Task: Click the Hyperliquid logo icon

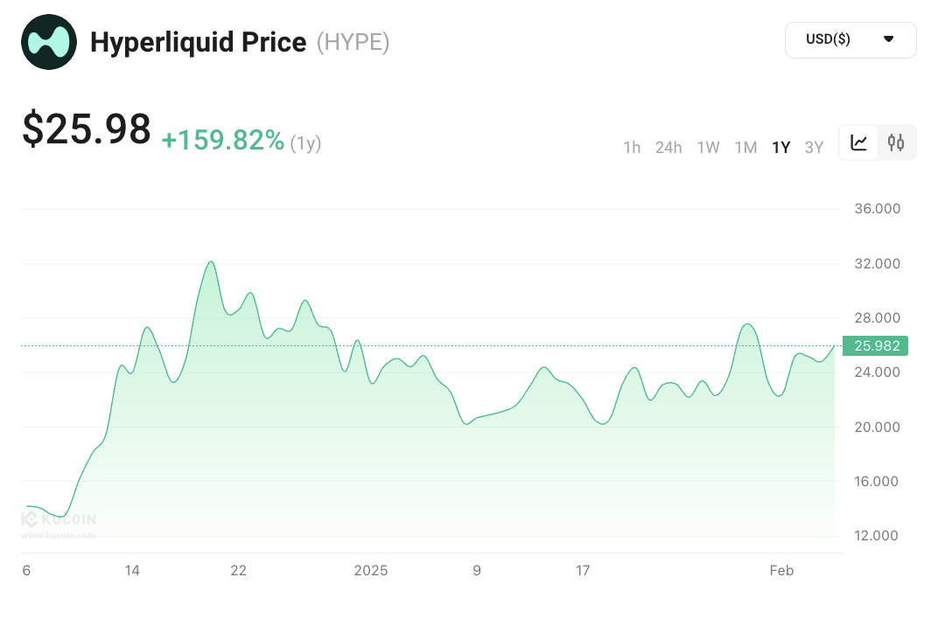Action: coord(49,41)
